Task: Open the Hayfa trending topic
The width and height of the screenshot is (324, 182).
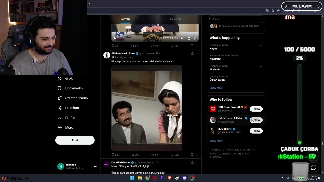Action: click(213, 49)
